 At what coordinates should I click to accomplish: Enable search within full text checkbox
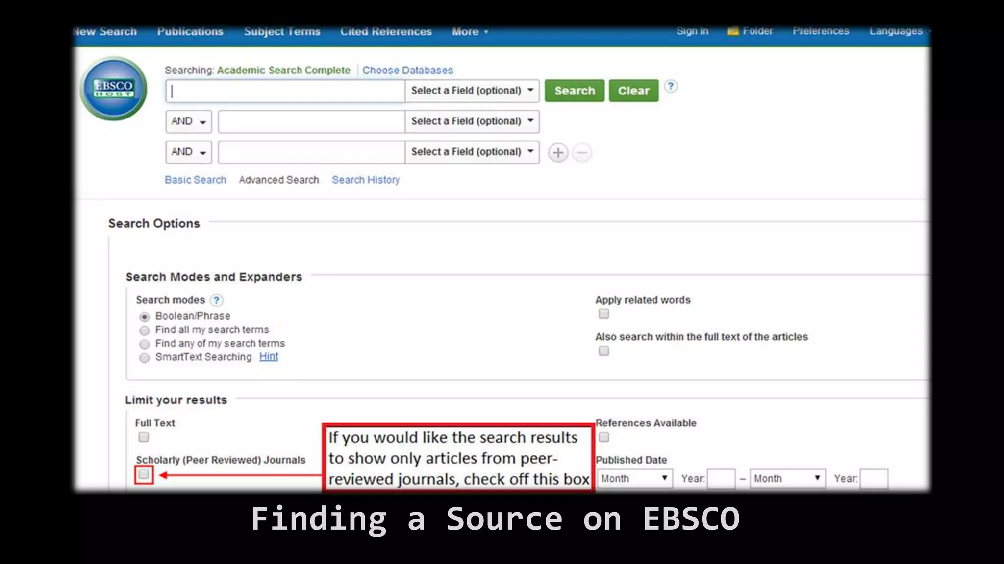[x=604, y=351]
